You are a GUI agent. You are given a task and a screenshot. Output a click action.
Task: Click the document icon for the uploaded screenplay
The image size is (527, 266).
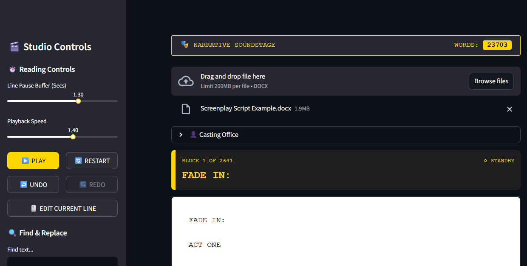(186, 109)
